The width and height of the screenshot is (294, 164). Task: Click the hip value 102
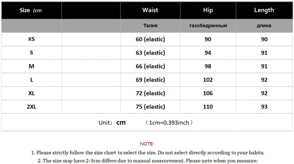[208, 80]
